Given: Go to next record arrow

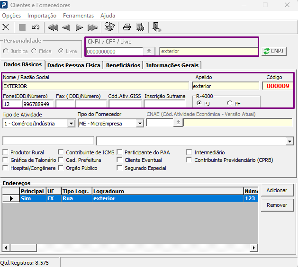Looking at the screenshot, I should [x=79, y=27].
